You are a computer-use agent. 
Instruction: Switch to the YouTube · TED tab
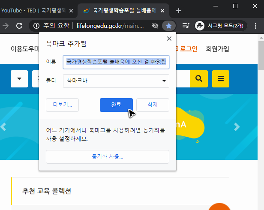click(x=34, y=11)
